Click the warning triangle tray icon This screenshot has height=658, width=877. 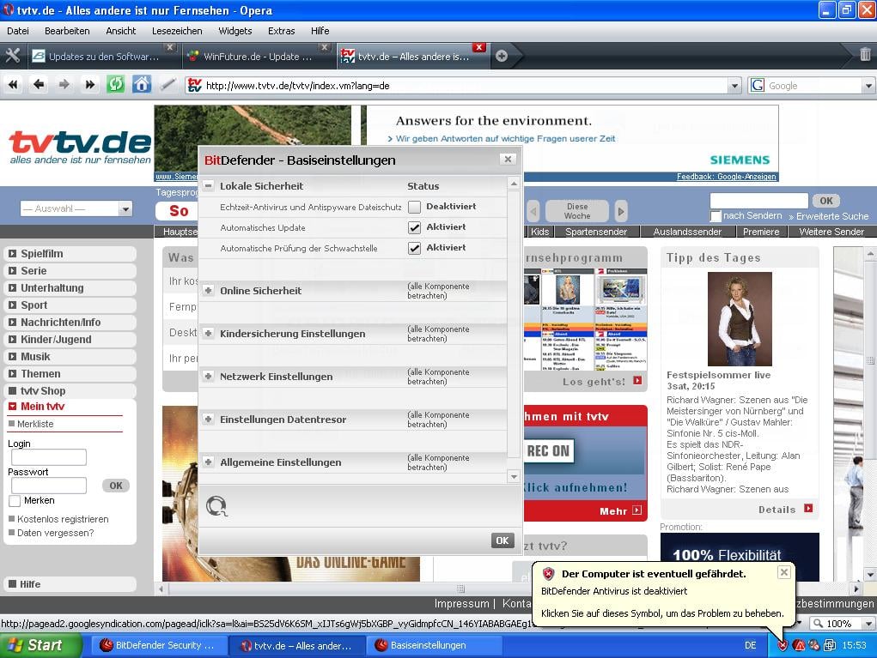(x=799, y=645)
